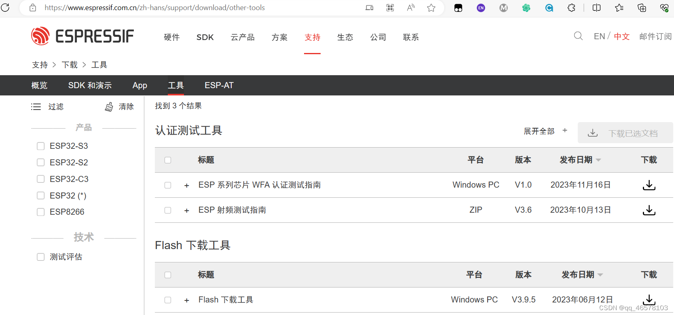This screenshot has height=315, width=674.
Task: Click the browser address bar URL
Action: (x=154, y=8)
